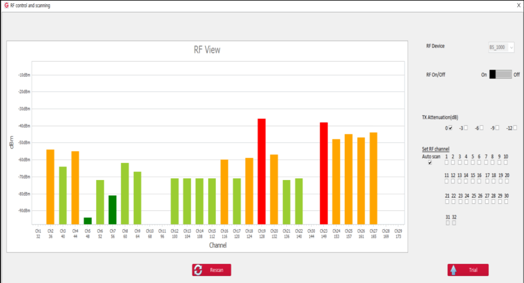This screenshot has width=524, height=283.
Task: Toggle the RF On/Off switch
Action: (500, 74)
